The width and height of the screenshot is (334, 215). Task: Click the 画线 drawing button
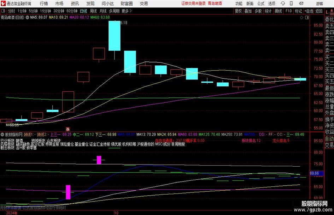click(x=278, y=11)
